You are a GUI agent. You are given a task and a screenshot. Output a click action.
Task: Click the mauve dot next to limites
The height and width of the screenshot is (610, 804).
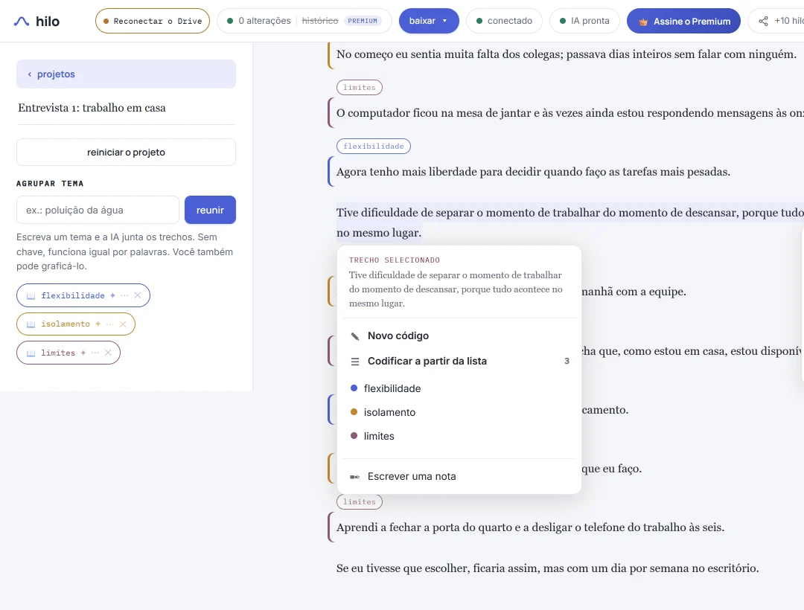point(354,436)
